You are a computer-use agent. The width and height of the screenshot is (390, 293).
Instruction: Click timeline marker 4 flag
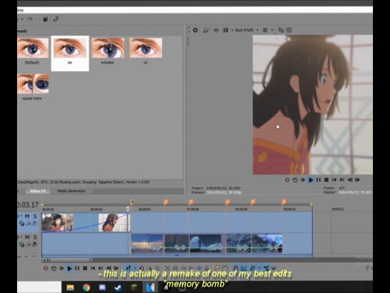click(228, 202)
